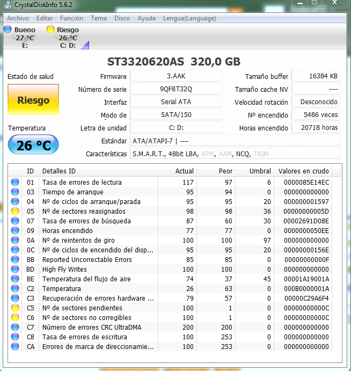351x371 pixels.
Task: Click raw value 00001A19001A
Action: [x=306, y=279]
